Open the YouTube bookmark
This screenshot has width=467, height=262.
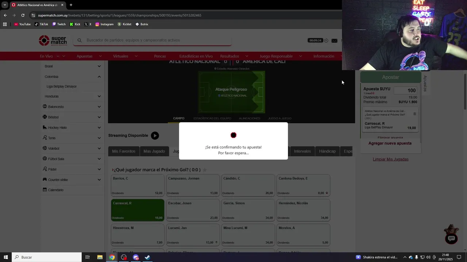22,24
